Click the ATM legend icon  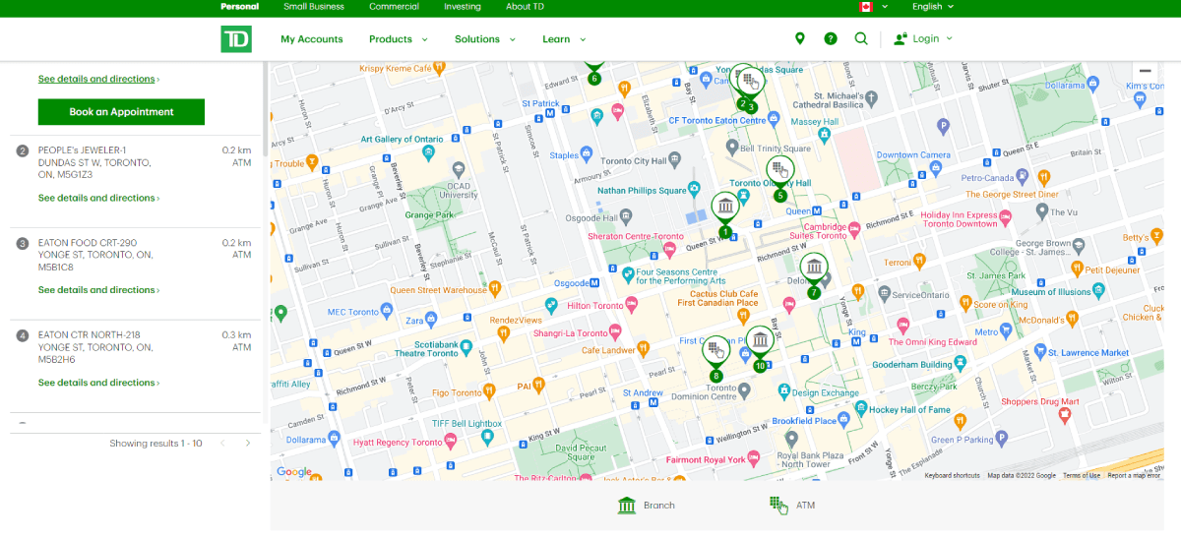(778, 505)
